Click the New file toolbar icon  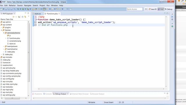pos(1,9)
